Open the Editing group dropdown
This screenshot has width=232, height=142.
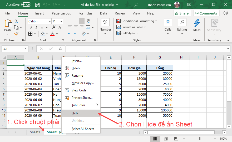point(182,27)
